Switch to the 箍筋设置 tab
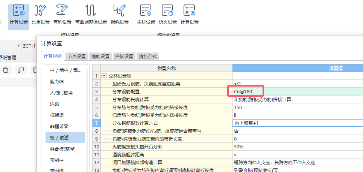The height and width of the screenshot is (172, 363). tap(100, 57)
